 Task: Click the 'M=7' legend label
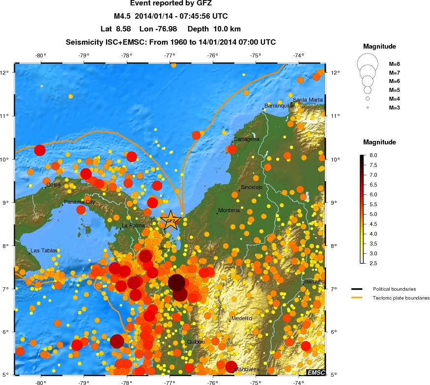[x=394, y=73]
